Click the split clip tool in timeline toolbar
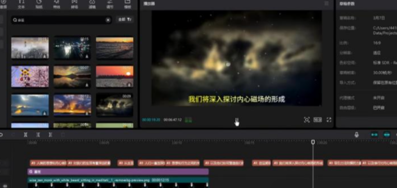Viewport: 397px width, 188px height. point(25,134)
